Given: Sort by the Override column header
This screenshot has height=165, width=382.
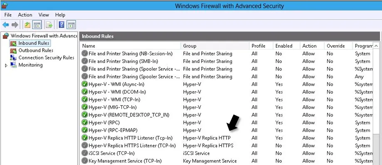Looking at the screenshot, I should pos(338,46).
